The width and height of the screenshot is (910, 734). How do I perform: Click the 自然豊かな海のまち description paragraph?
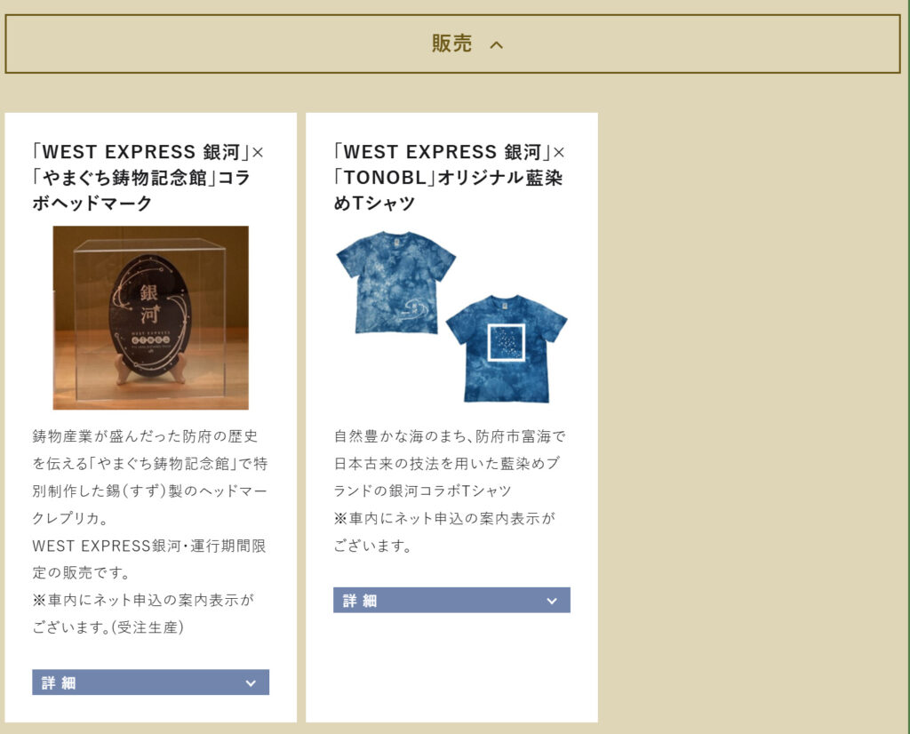pos(450,463)
